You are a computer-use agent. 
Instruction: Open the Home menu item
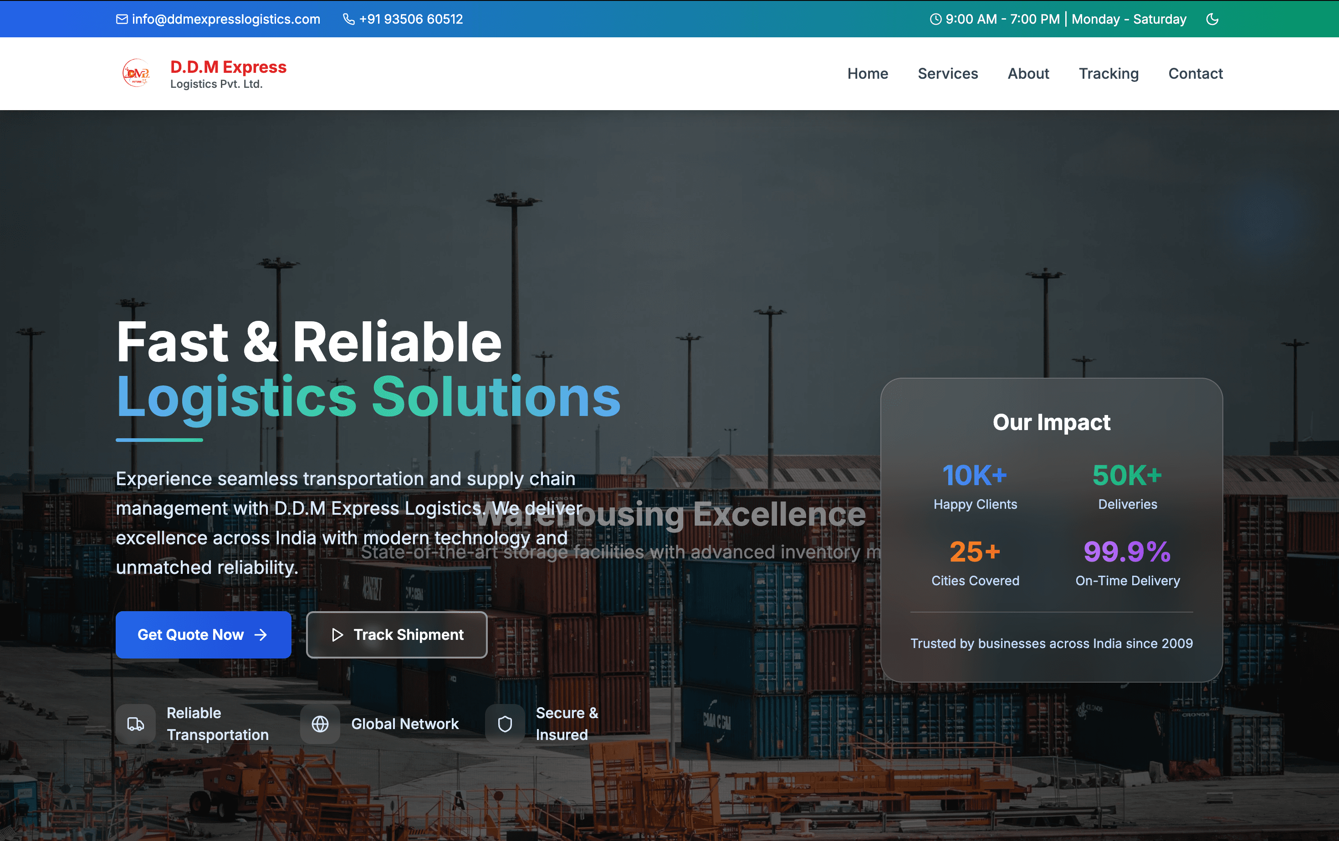(868, 73)
